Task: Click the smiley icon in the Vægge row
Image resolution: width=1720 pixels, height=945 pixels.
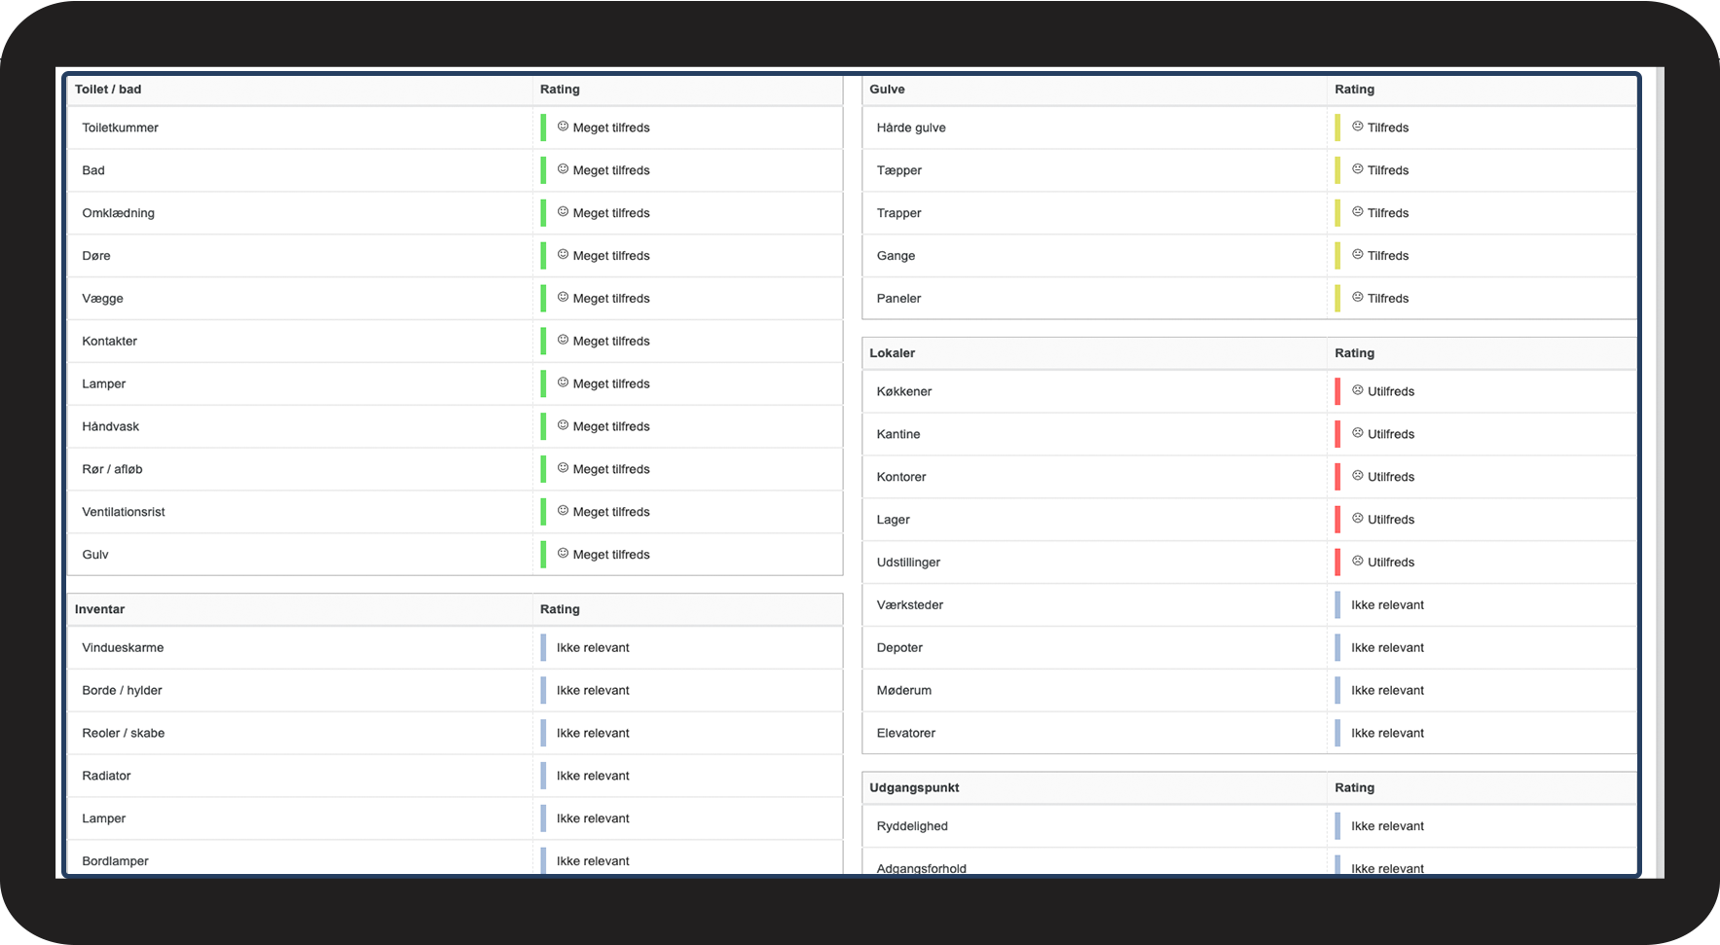Action: pyautogui.click(x=563, y=298)
